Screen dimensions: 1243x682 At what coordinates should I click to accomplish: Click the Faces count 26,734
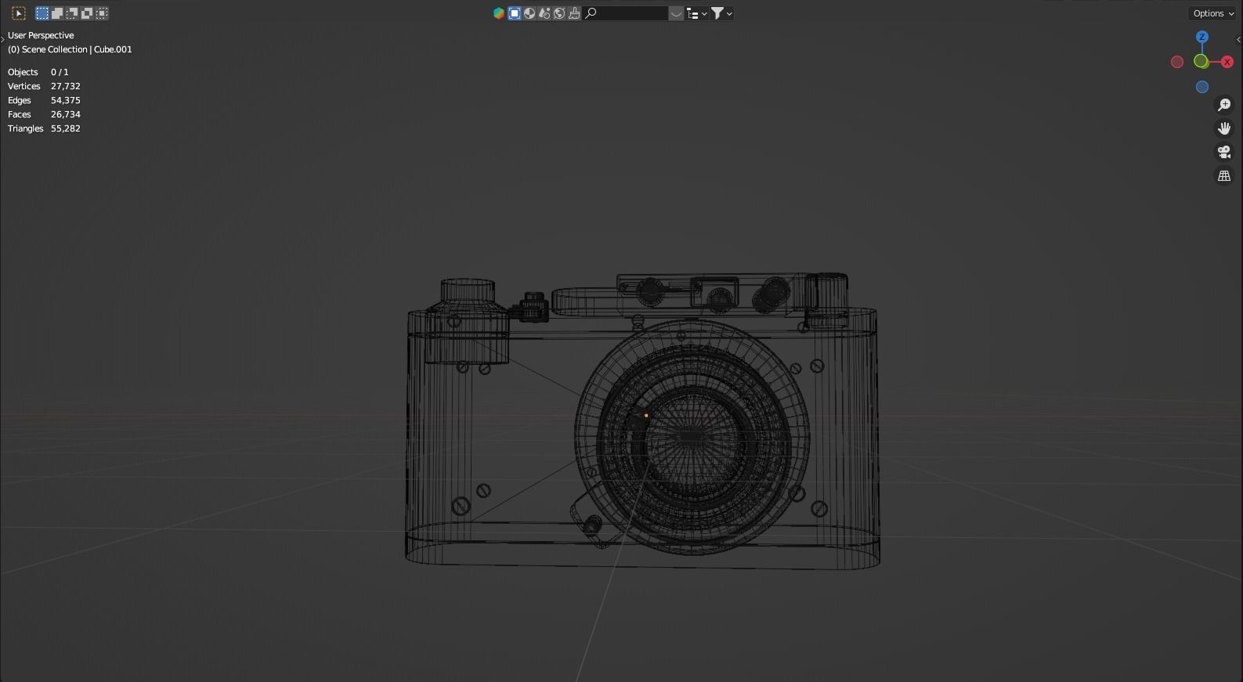coord(66,114)
